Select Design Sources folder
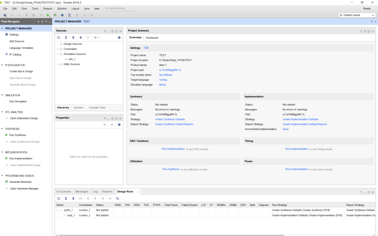 point(72,44)
